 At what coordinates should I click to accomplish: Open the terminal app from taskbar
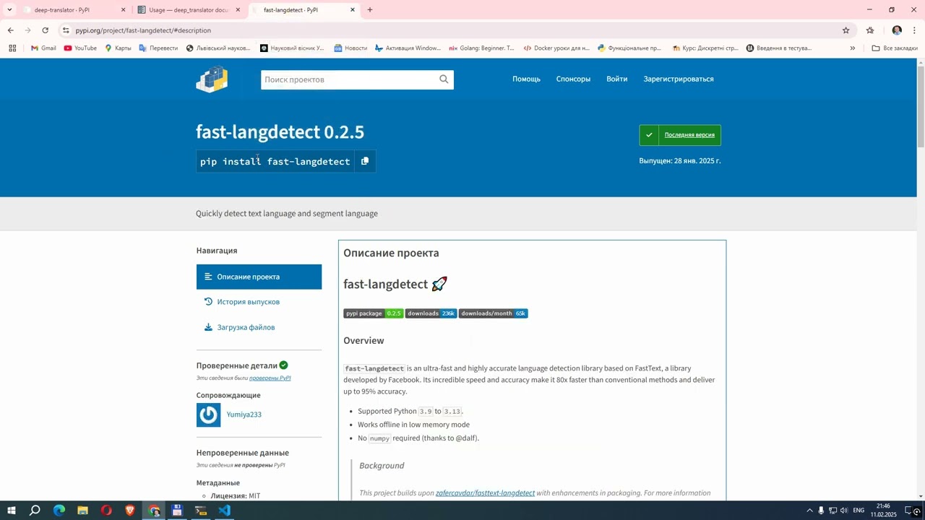(201, 511)
